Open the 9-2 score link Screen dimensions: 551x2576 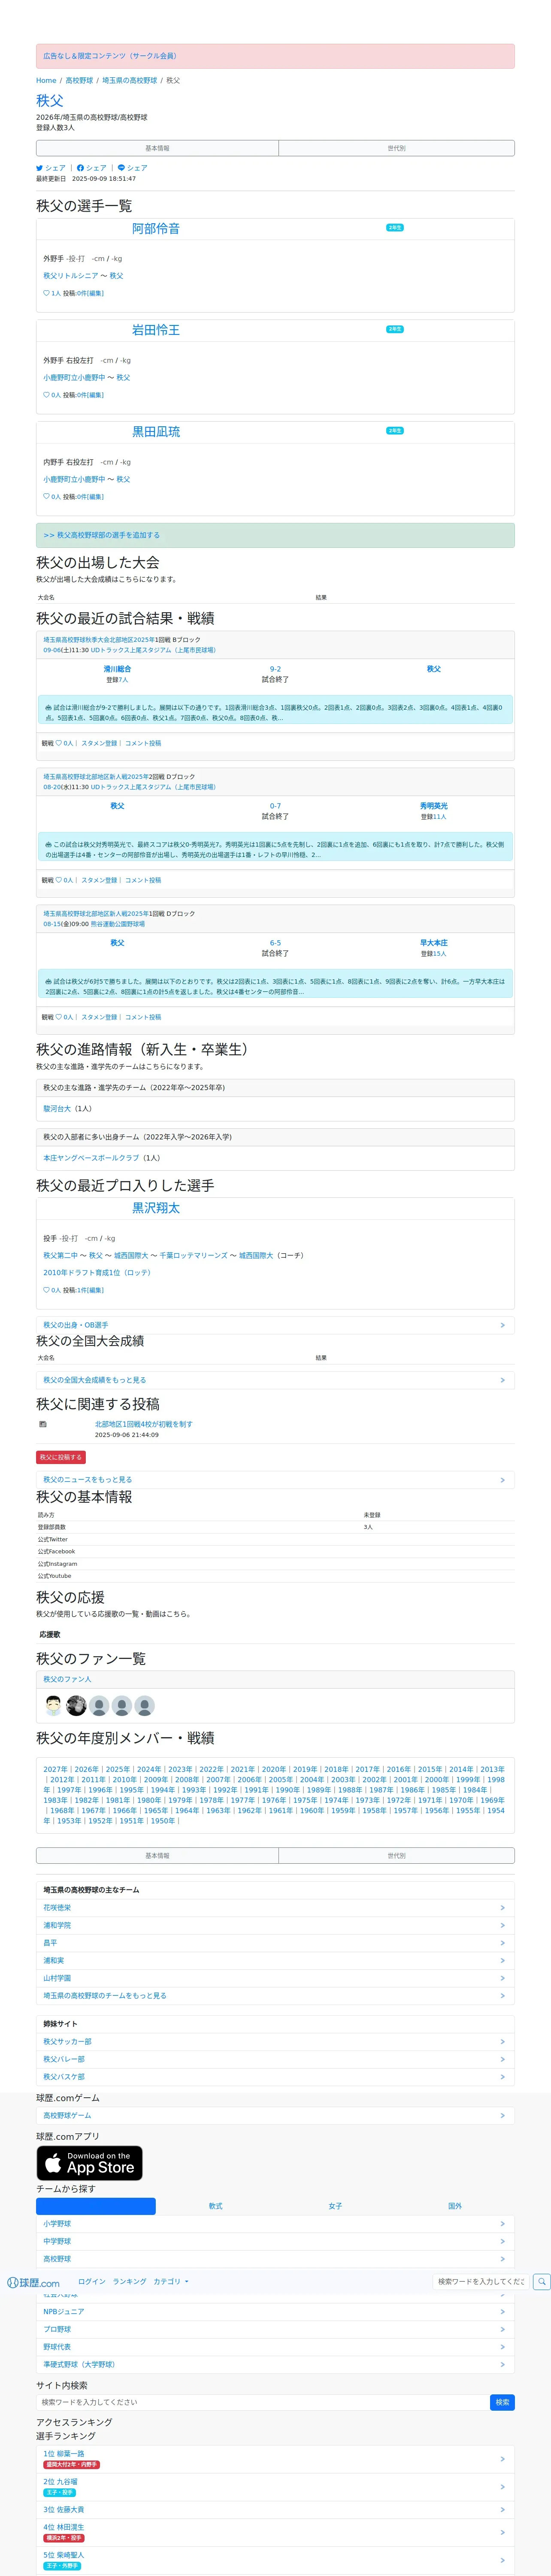(275, 669)
